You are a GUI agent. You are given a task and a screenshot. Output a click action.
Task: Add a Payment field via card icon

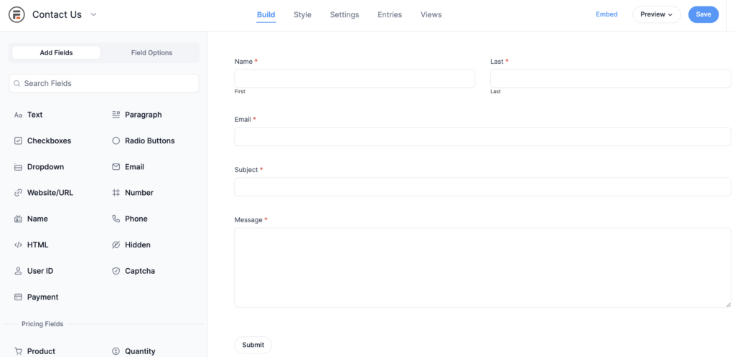(18, 297)
